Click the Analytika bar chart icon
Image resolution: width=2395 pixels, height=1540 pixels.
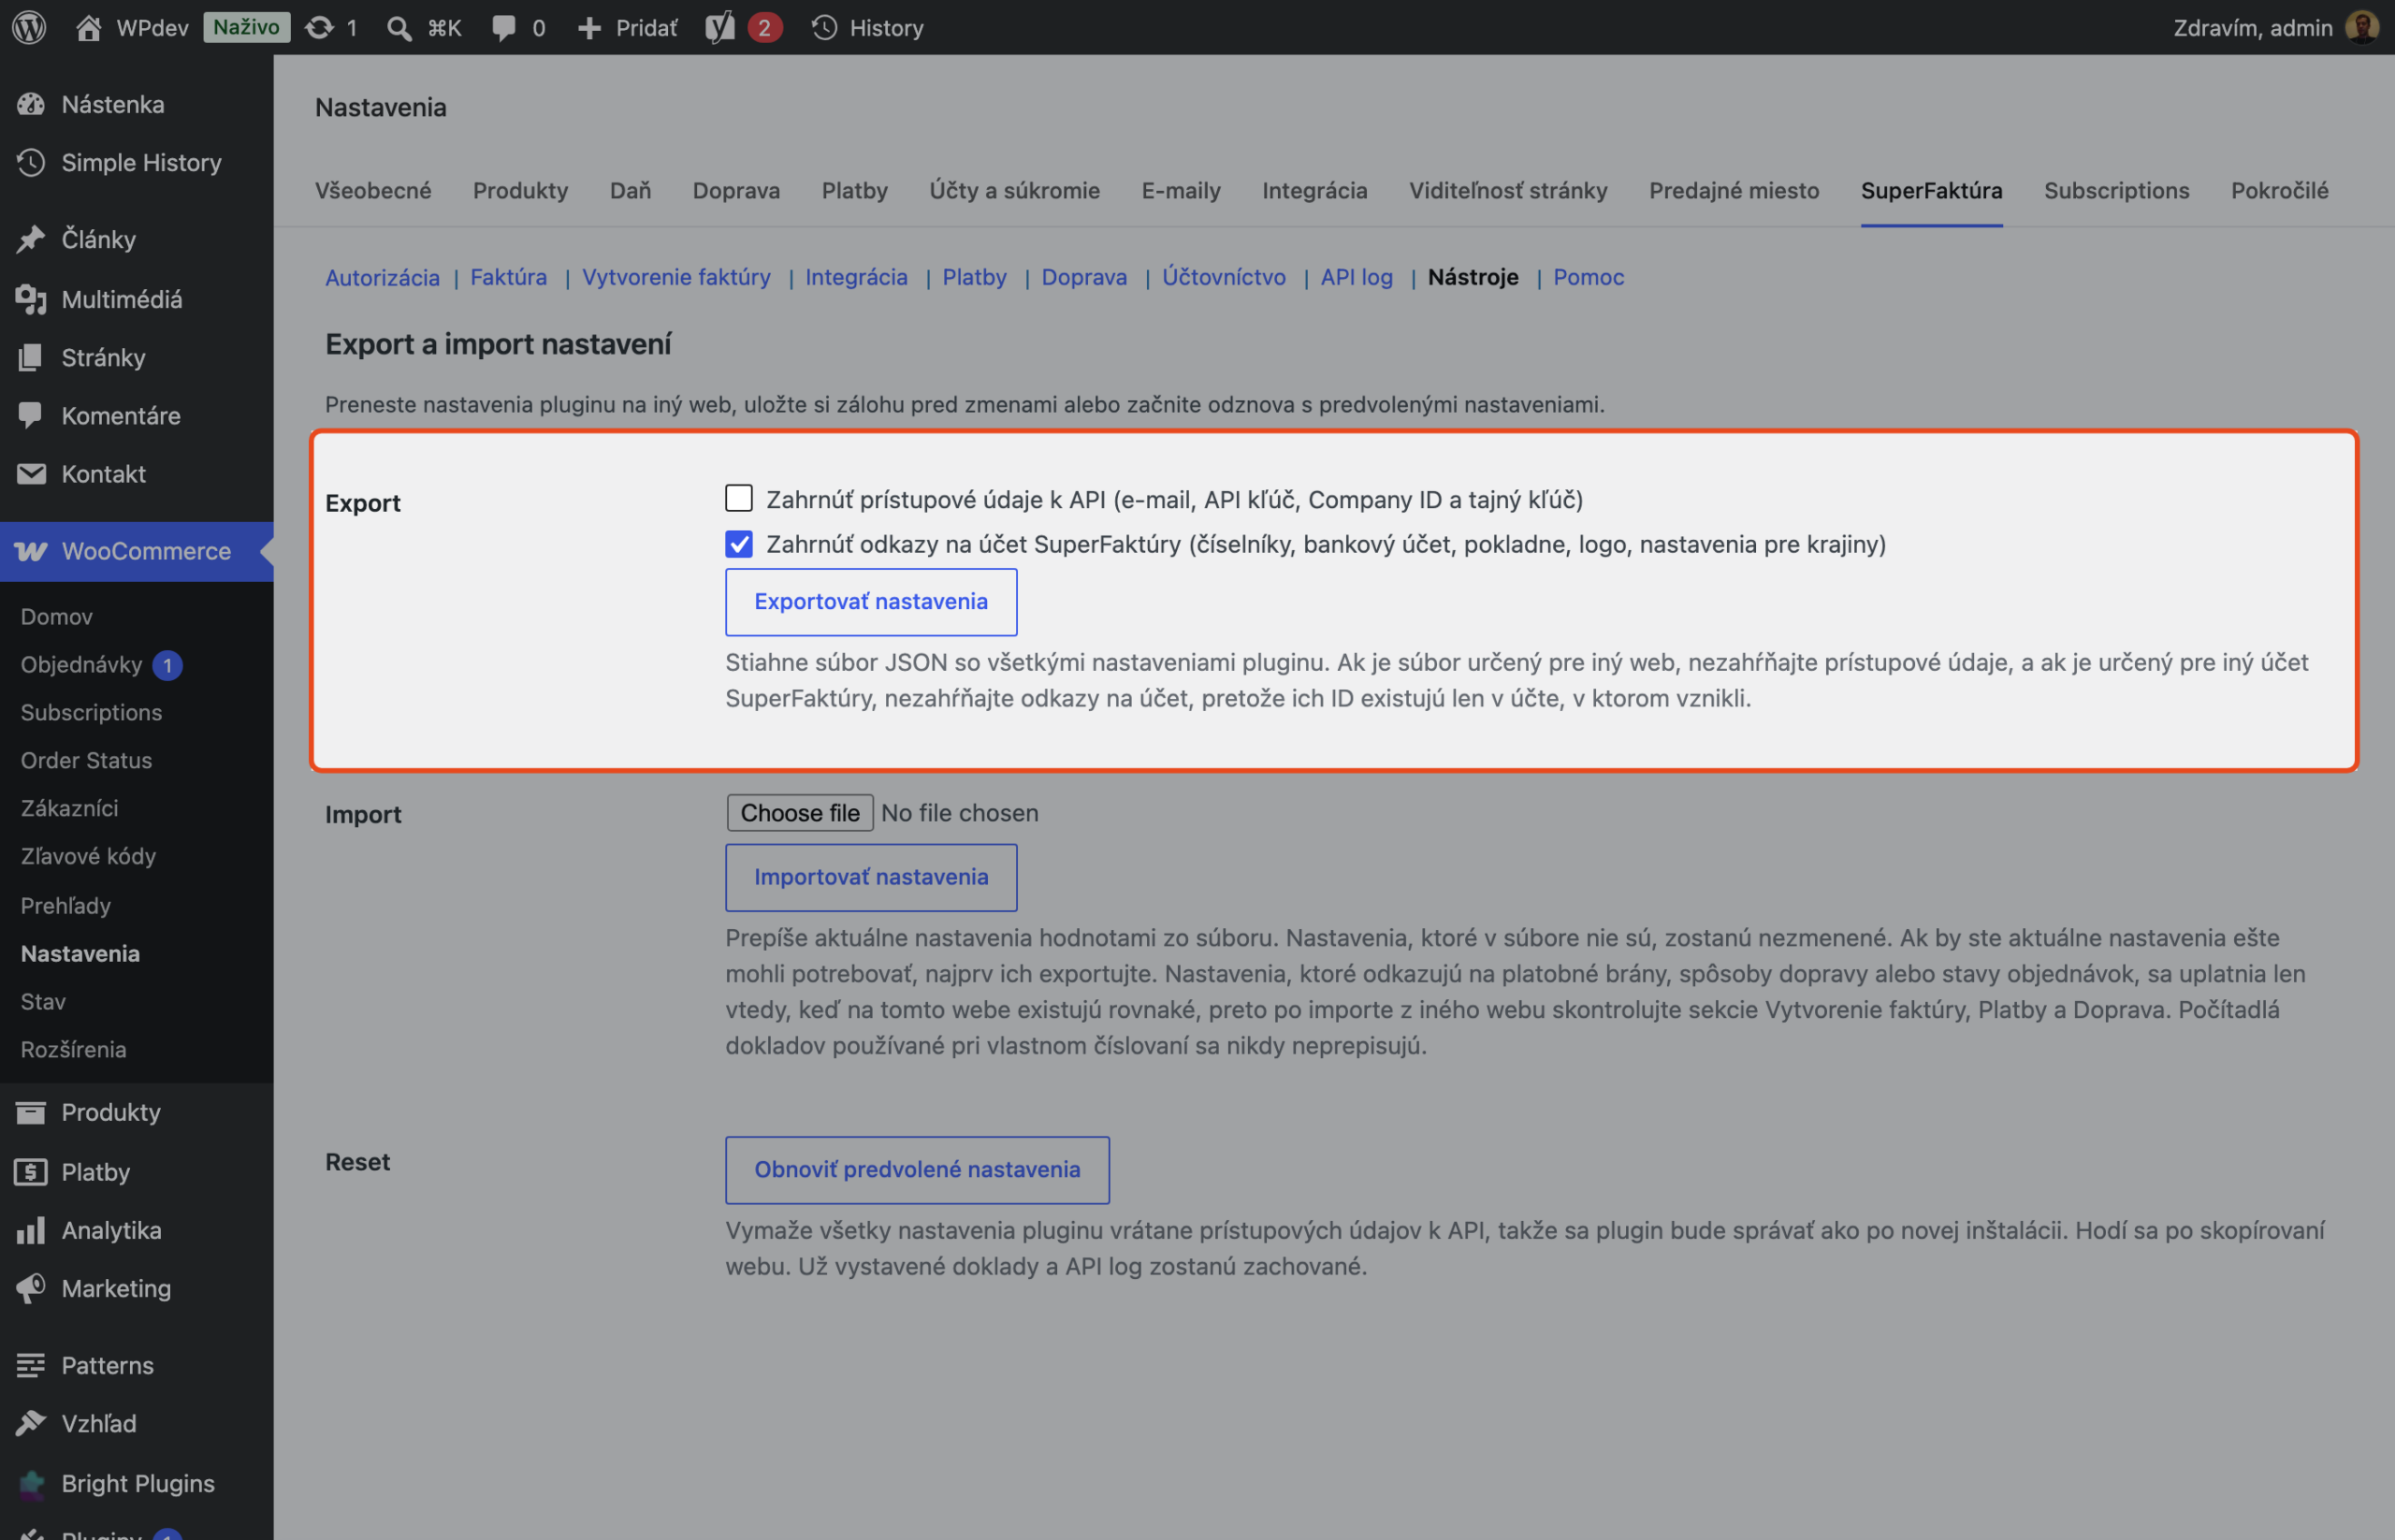[x=31, y=1230]
